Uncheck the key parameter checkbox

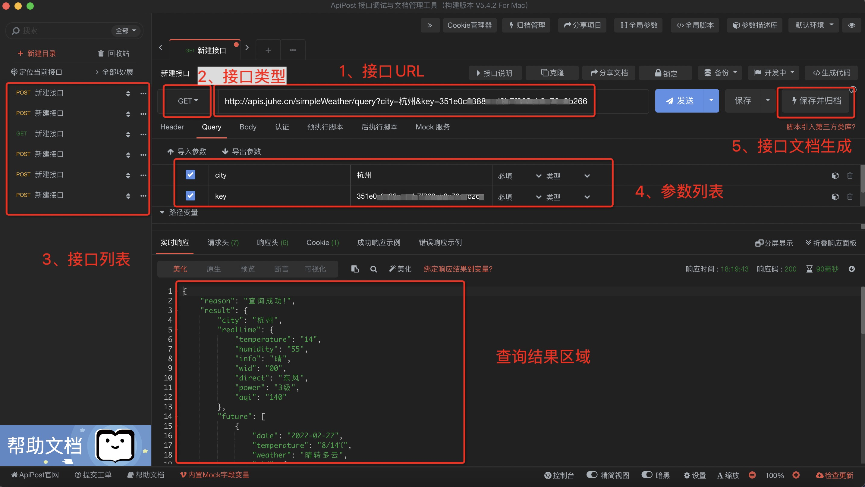190,196
